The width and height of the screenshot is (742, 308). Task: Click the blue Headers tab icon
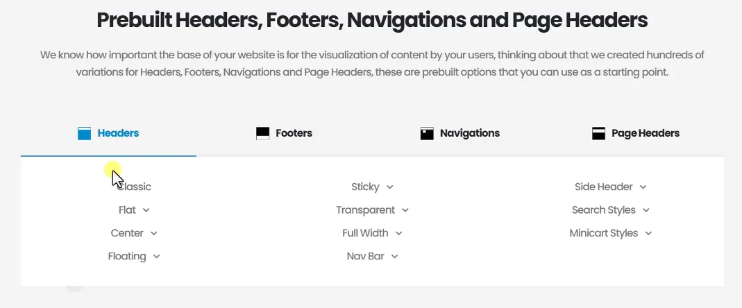tap(84, 133)
